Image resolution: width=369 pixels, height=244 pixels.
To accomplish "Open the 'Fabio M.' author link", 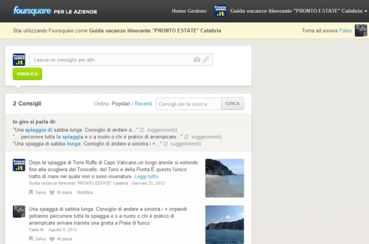I will coord(36,229).
